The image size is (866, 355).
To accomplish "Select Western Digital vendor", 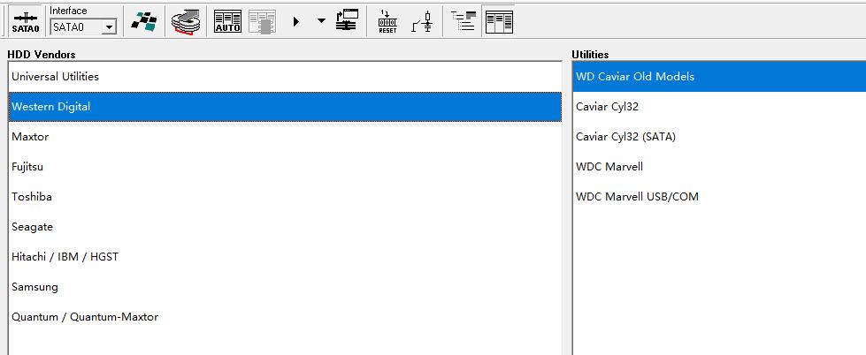I will [x=286, y=107].
